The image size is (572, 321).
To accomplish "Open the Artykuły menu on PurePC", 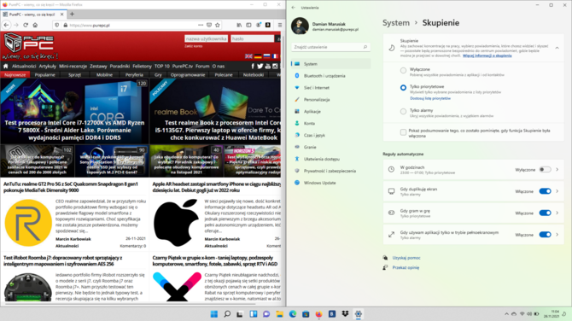I will pos(48,66).
